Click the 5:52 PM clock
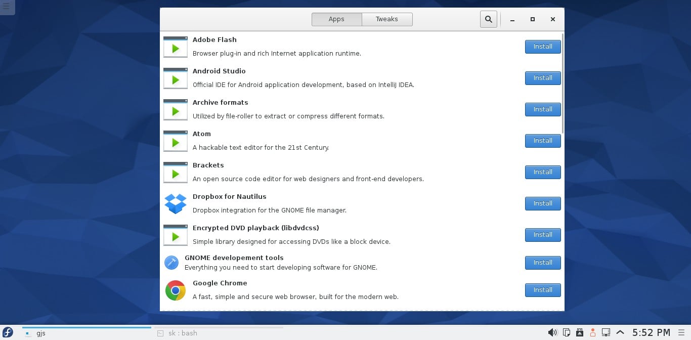Screen dimensions: 691x340 click(651, 332)
